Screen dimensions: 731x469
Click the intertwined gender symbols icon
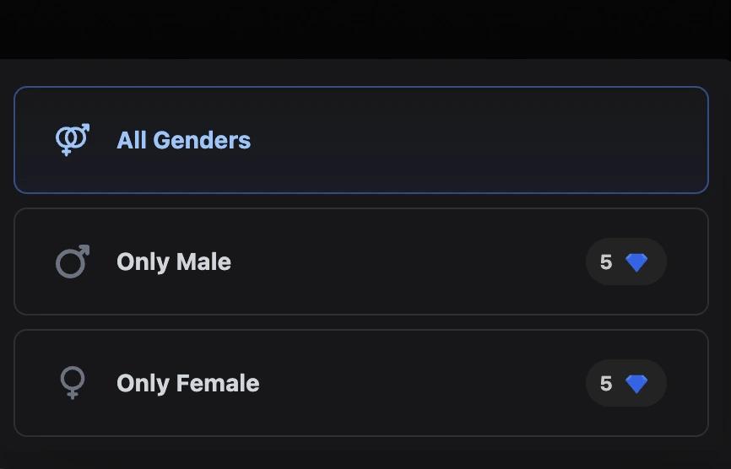[x=73, y=140]
